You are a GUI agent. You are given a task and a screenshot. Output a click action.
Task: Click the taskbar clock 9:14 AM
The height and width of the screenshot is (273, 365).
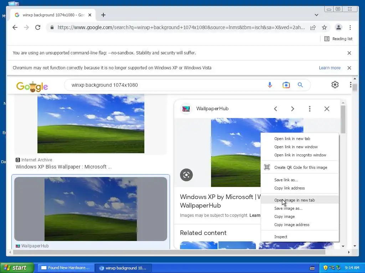(352, 268)
